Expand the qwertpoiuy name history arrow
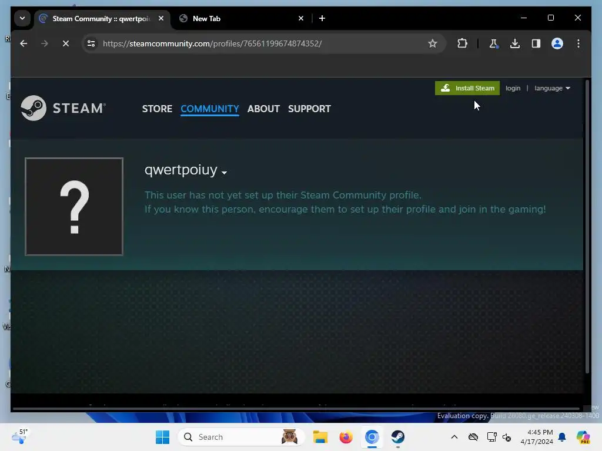 pos(224,173)
